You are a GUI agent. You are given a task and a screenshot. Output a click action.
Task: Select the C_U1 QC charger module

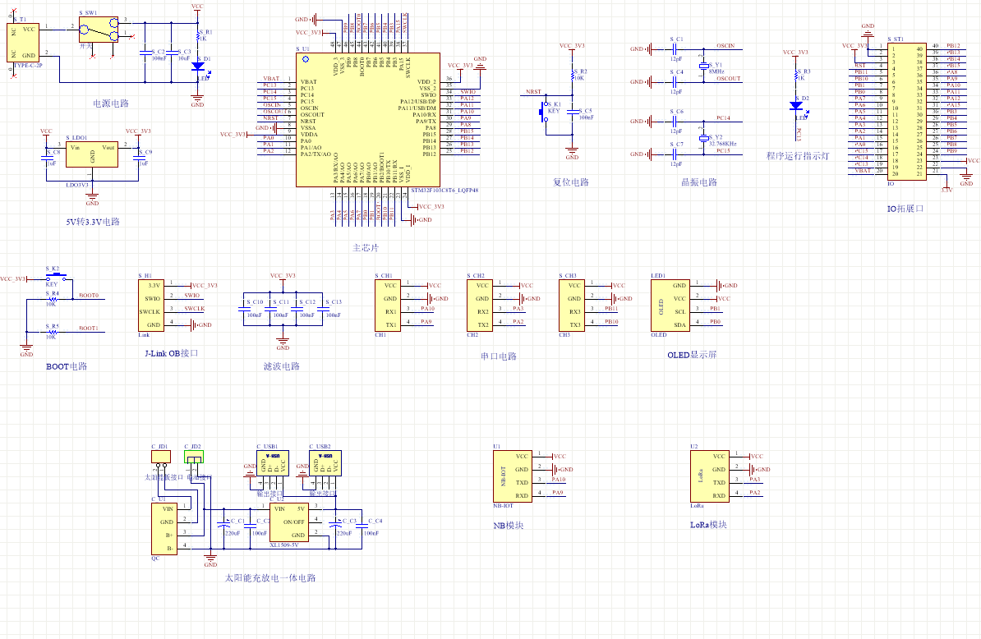tap(164, 528)
